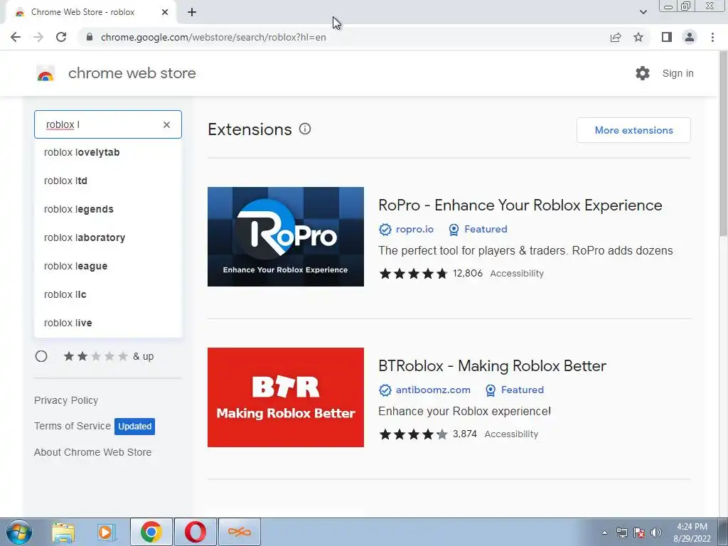Share this page from the address bar
Screen dimensions: 728x546
[x=616, y=37]
